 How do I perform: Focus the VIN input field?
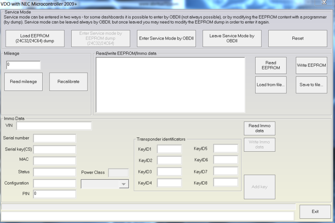coord(54,126)
